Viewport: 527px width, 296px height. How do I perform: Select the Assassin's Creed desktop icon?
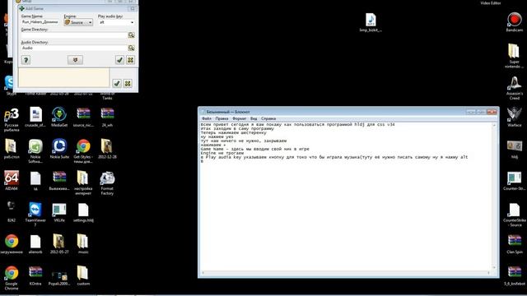point(514,88)
